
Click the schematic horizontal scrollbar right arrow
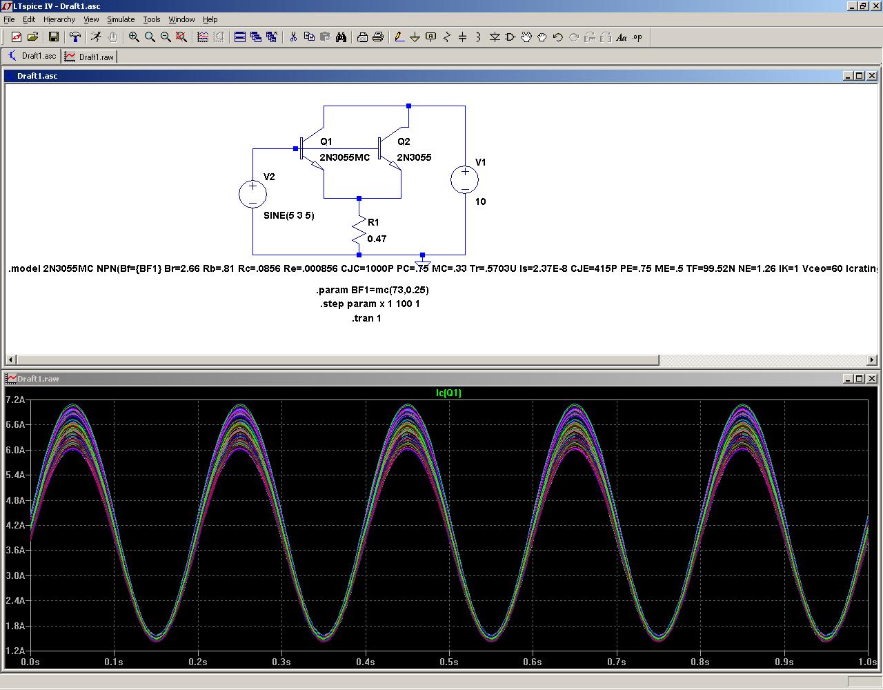click(x=872, y=359)
